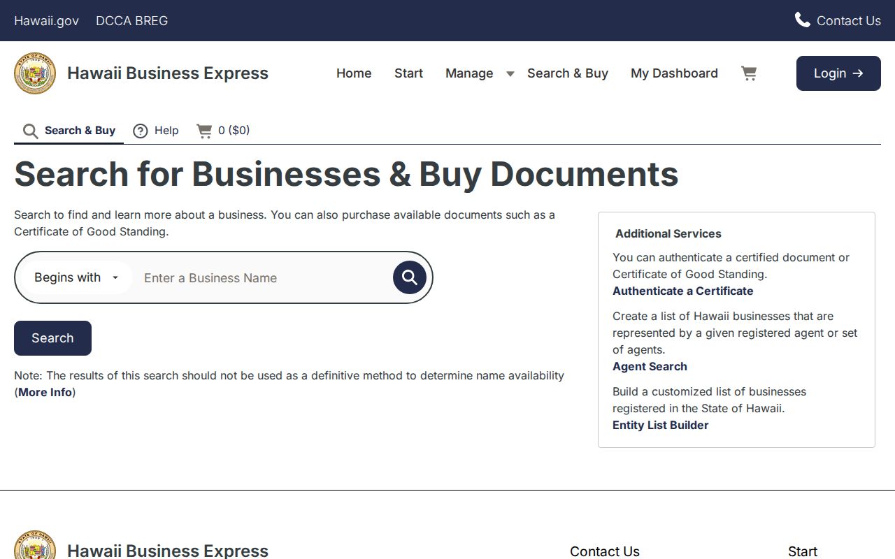
Task: Open the Start menu item
Action: click(x=408, y=73)
